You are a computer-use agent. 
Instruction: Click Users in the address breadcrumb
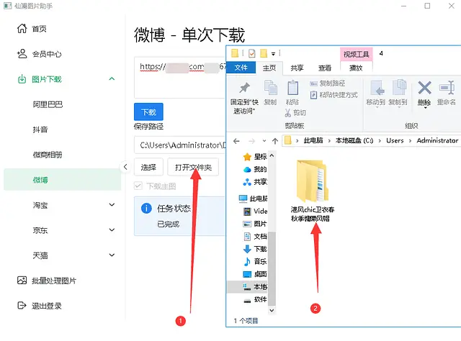click(x=395, y=141)
